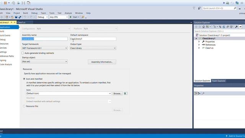Open the Tools menu

(52, 13)
